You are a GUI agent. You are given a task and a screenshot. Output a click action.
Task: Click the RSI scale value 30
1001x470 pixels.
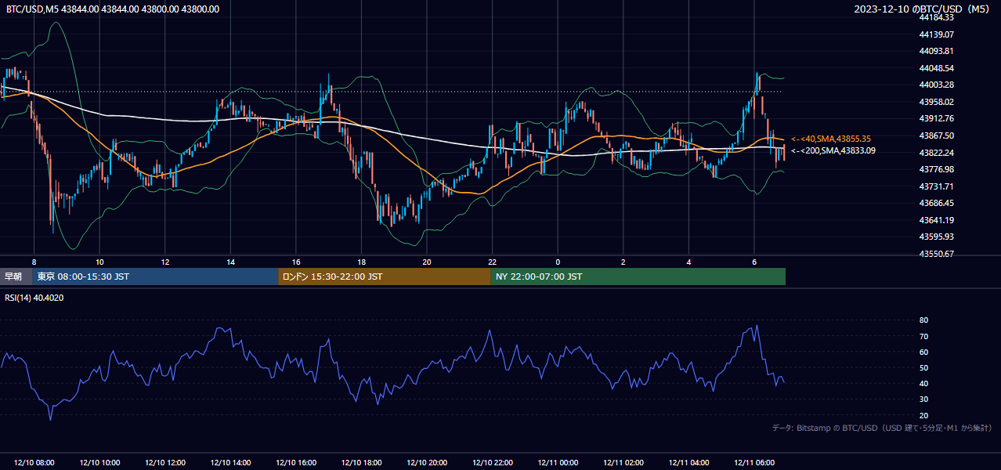923,399
